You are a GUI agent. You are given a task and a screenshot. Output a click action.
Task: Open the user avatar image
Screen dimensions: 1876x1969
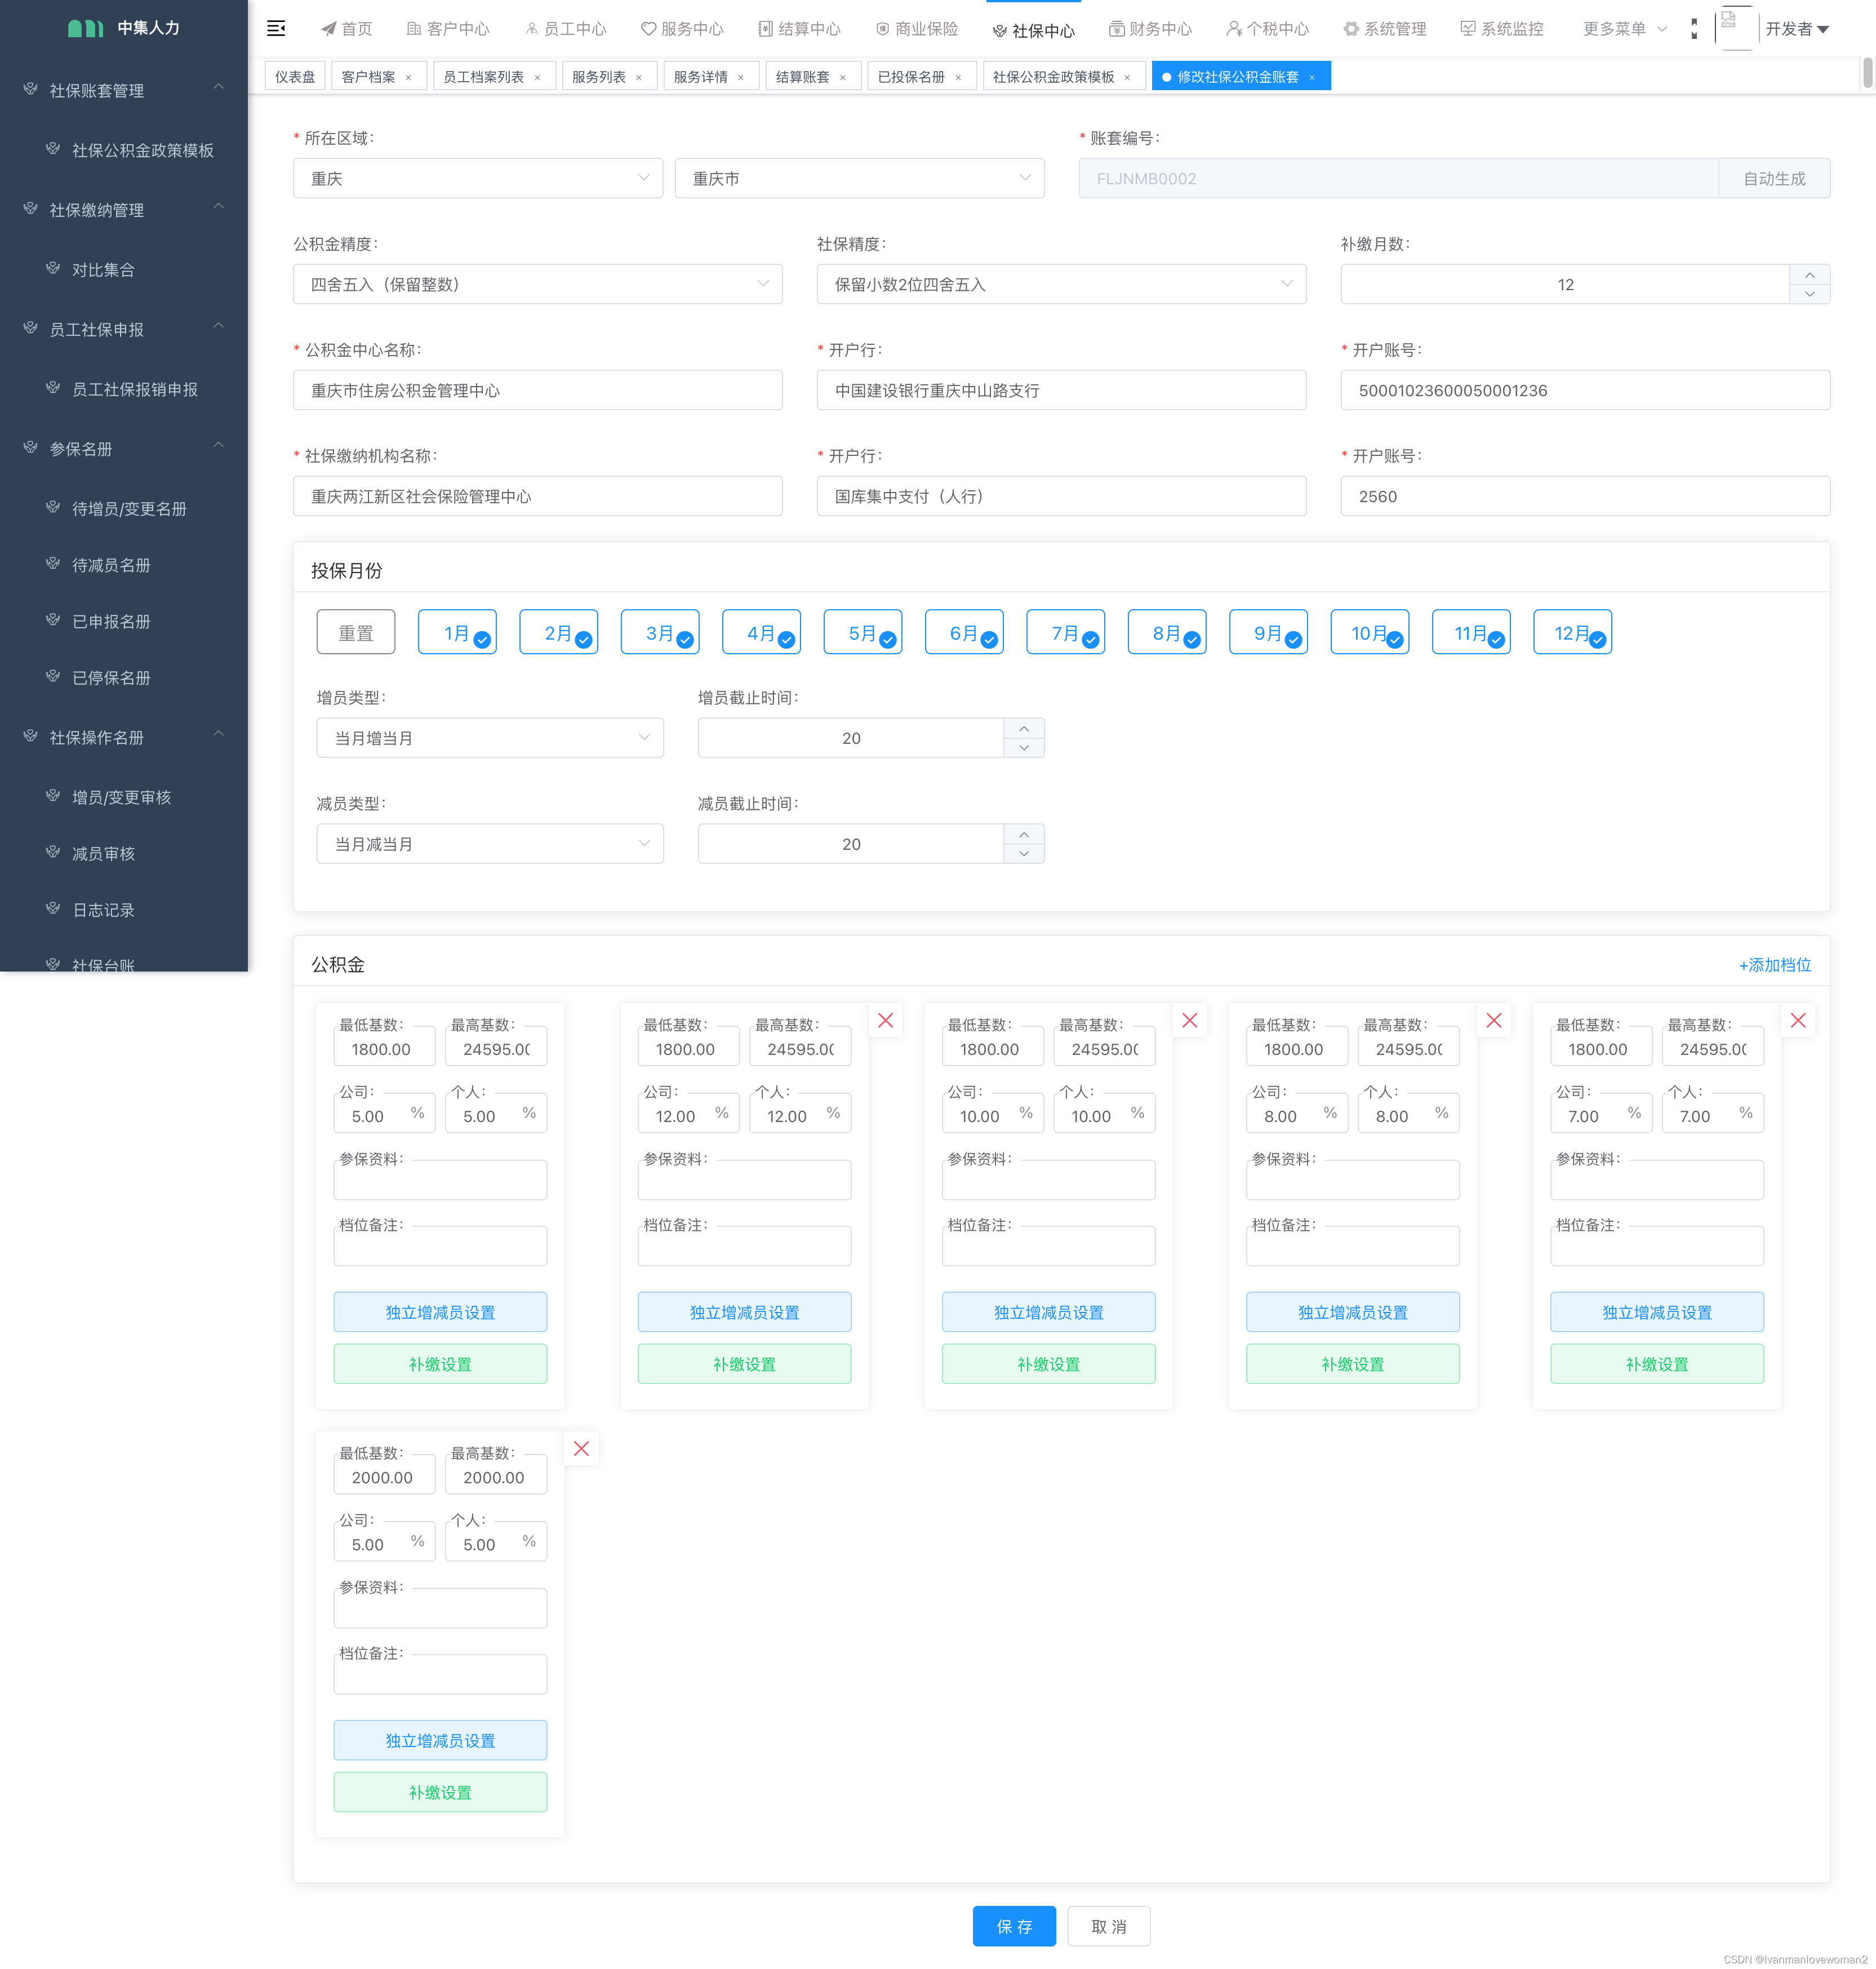point(1736,28)
